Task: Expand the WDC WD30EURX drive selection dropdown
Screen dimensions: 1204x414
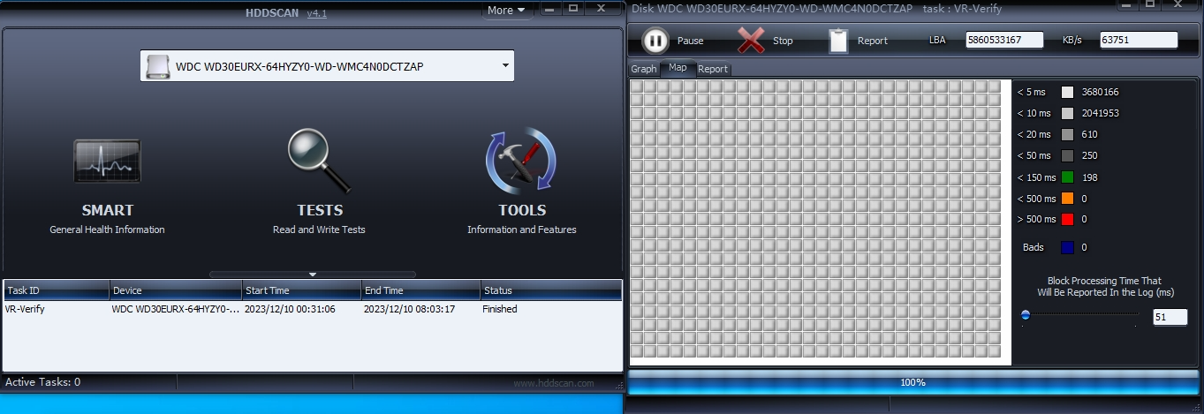Action: coord(505,65)
